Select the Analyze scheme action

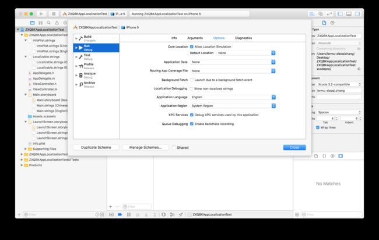click(96, 75)
